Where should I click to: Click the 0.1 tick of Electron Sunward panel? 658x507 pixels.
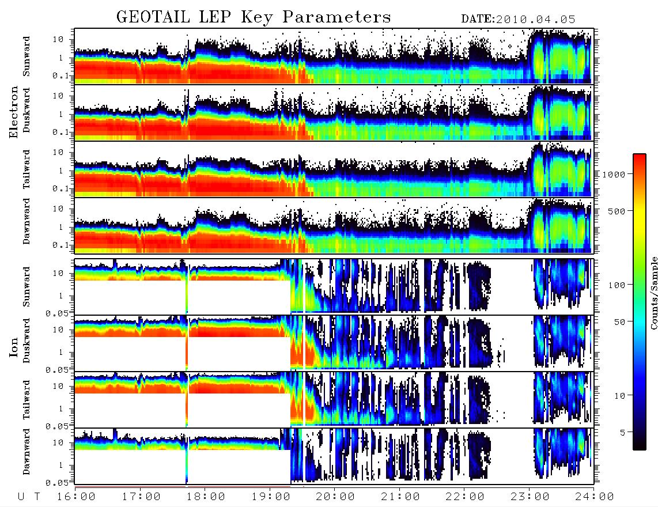(60, 75)
